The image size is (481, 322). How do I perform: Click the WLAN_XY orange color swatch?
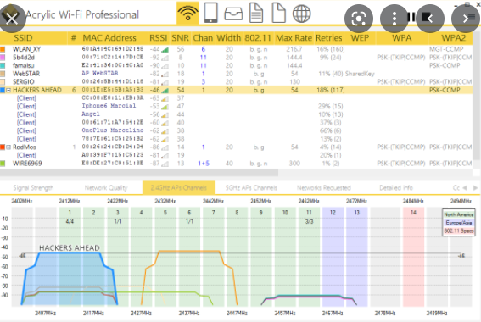(3, 49)
